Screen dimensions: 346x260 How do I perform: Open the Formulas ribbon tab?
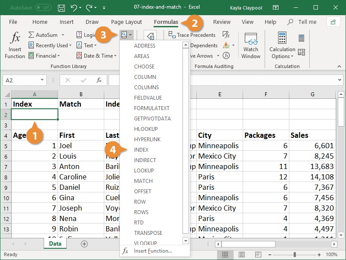166,22
